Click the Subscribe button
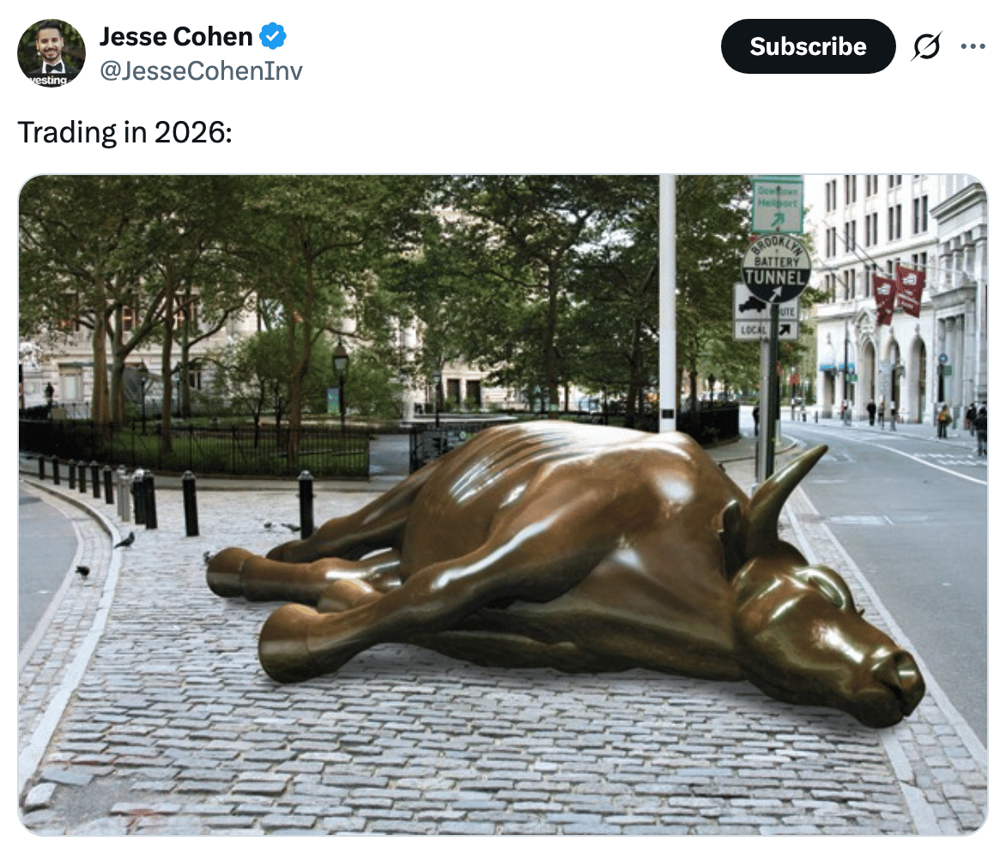This screenshot has height=853, width=1006. click(x=808, y=46)
